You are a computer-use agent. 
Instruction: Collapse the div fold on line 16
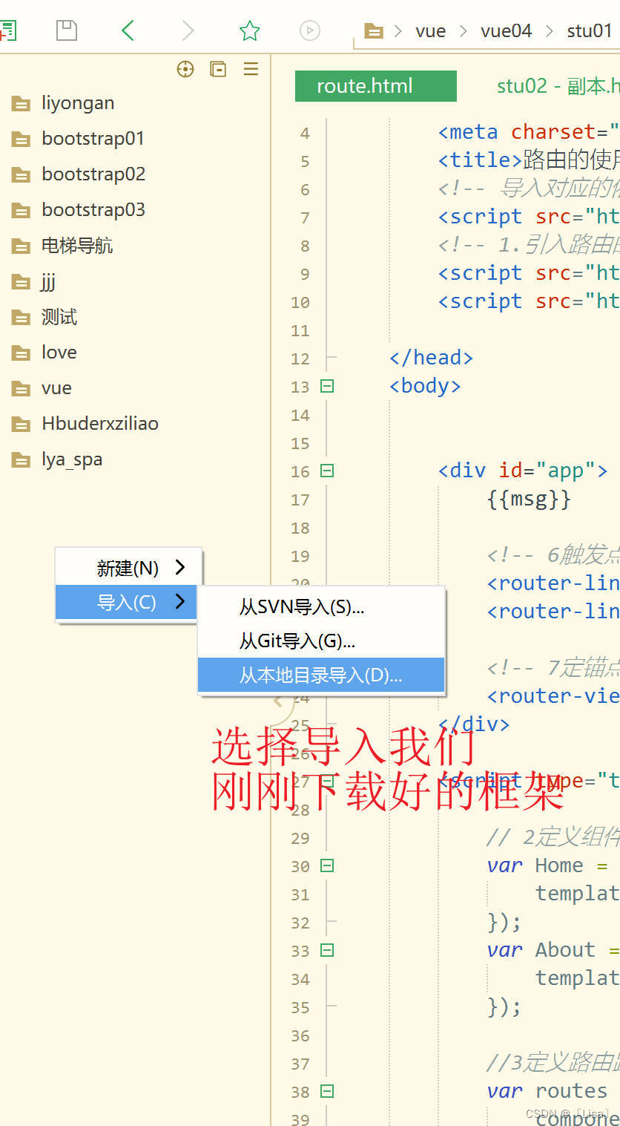tap(326, 471)
